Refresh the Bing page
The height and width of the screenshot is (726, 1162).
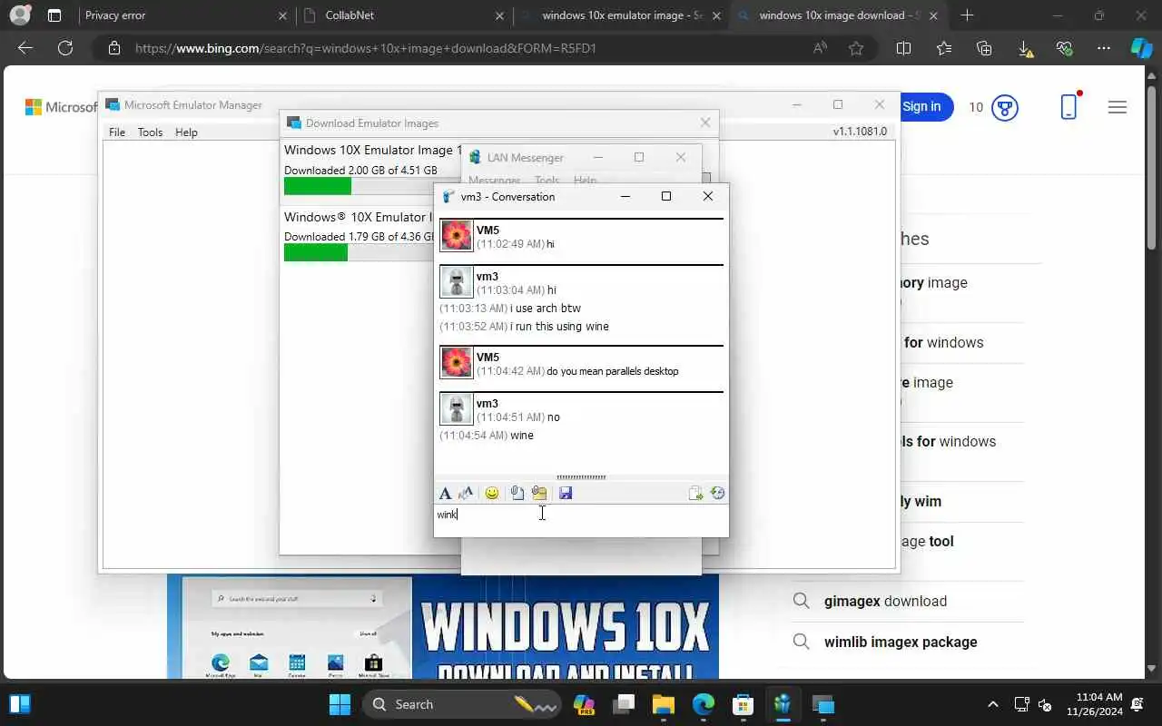65,48
